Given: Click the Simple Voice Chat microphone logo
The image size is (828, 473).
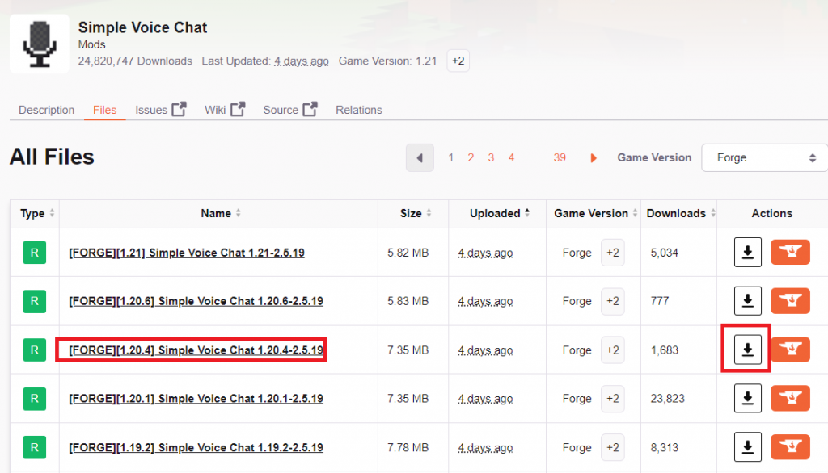Looking at the screenshot, I should pyautogui.click(x=39, y=44).
